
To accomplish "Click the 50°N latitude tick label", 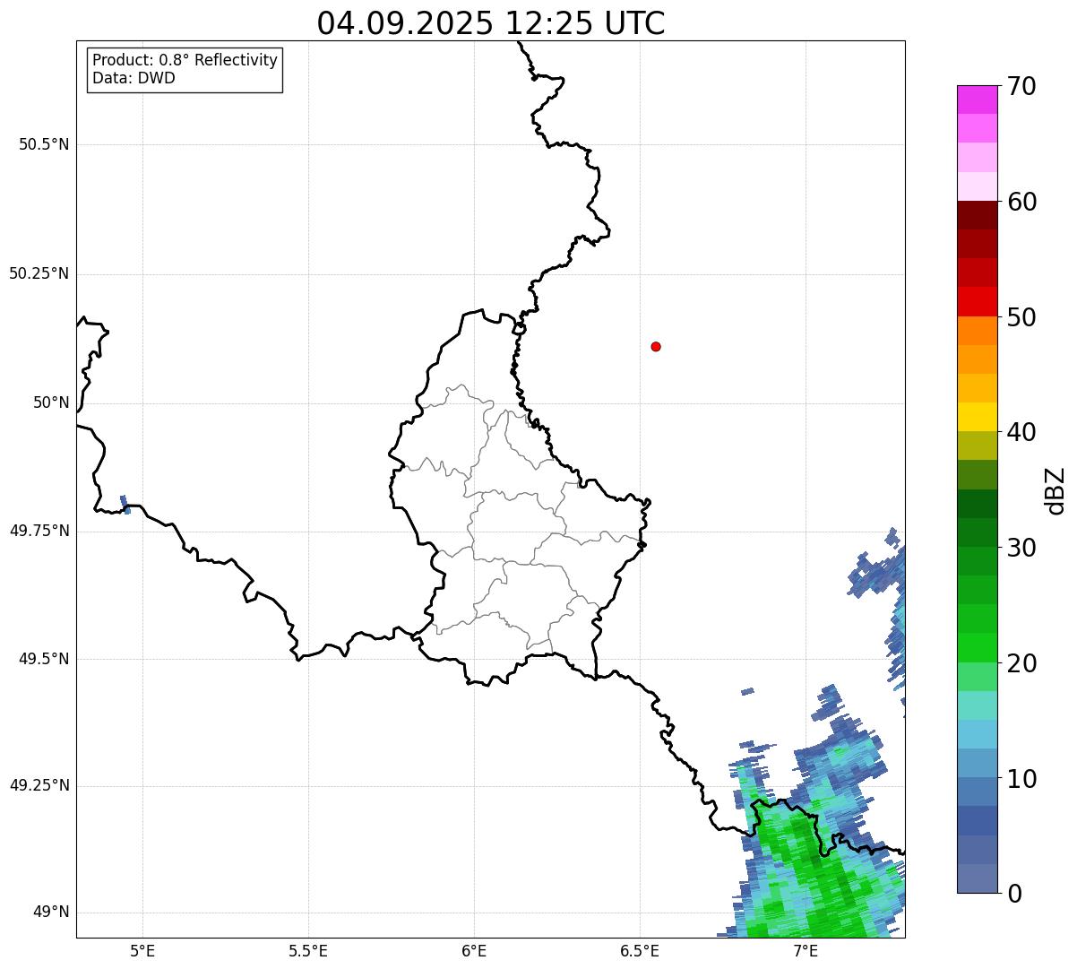I will point(51,402).
